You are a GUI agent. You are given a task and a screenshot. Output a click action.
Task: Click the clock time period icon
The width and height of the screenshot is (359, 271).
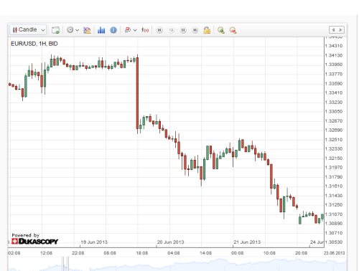click(x=70, y=30)
